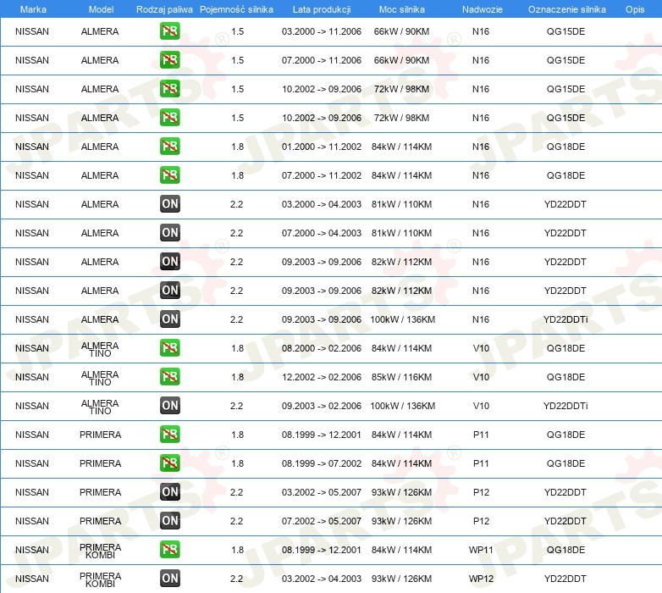The width and height of the screenshot is (662, 593).
Task: Click ON diesel icon in Almera Tino YD22DDTi row
Action: click(x=169, y=406)
